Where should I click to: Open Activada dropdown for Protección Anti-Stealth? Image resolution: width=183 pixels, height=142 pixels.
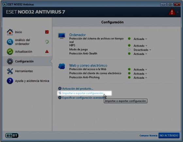click(140, 54)
